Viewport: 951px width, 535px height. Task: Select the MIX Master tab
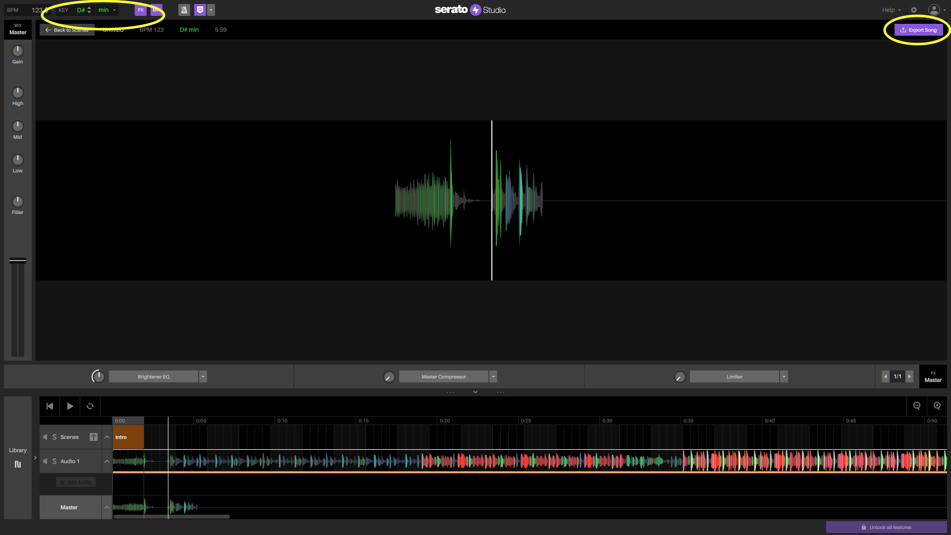pyautogui.click(x=18, y=29)
